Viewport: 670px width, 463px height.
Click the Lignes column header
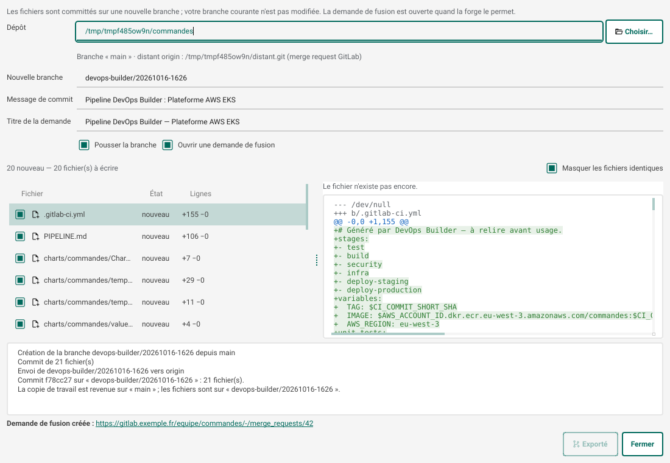pos(200,194)
